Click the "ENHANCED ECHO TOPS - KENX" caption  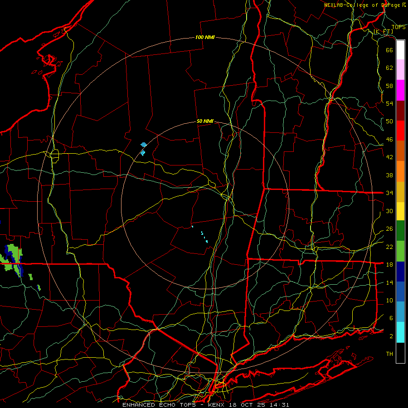click(x=175, y=405)
